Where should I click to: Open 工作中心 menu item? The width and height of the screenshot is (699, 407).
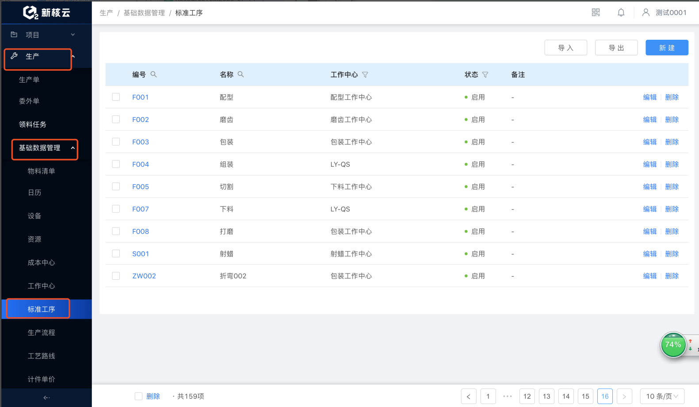(x=42, y=286)
